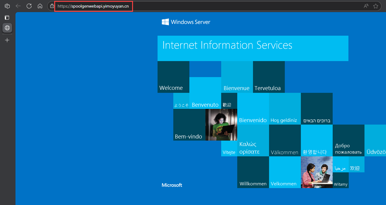This screenshot has height=205, width=386.
Task: Go to the browser home page
Action: 40,6
